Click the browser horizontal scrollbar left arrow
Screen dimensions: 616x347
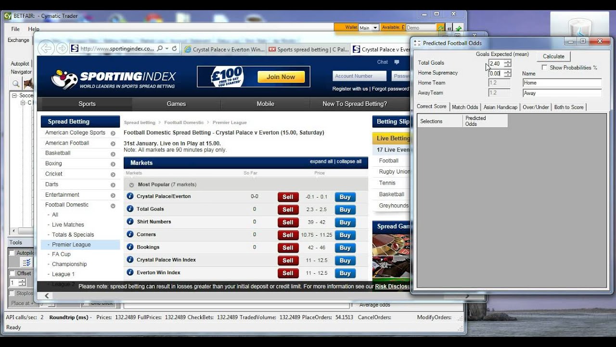(47, 296)
